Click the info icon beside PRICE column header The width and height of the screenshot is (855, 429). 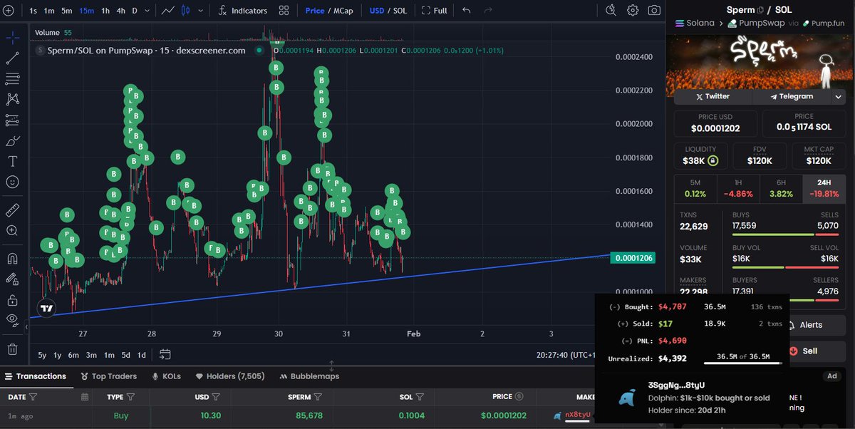point(519,396)
